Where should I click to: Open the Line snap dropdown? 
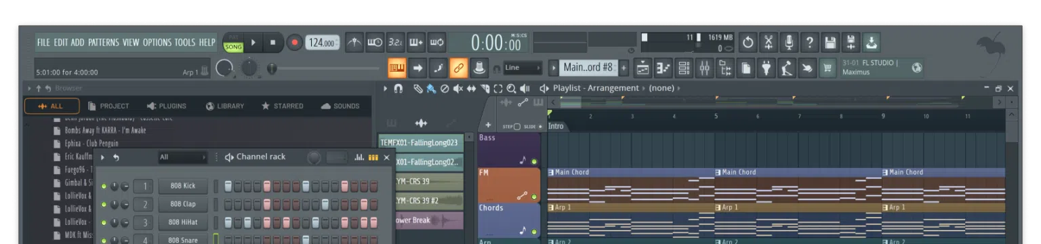[523, 68]
